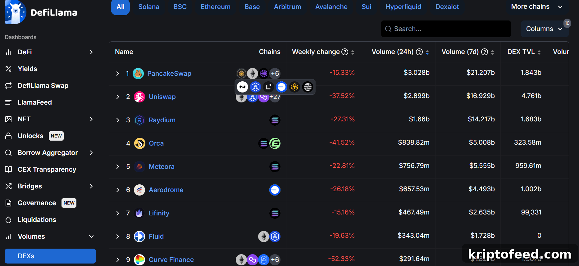Select the BSC chain tab
This screenshot has height=266, width=579.
pyautogui.click(x=180, y=7)
